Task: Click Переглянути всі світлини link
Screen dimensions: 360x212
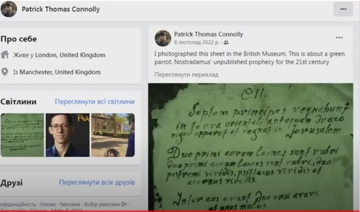Action: (x=95, y=101)
